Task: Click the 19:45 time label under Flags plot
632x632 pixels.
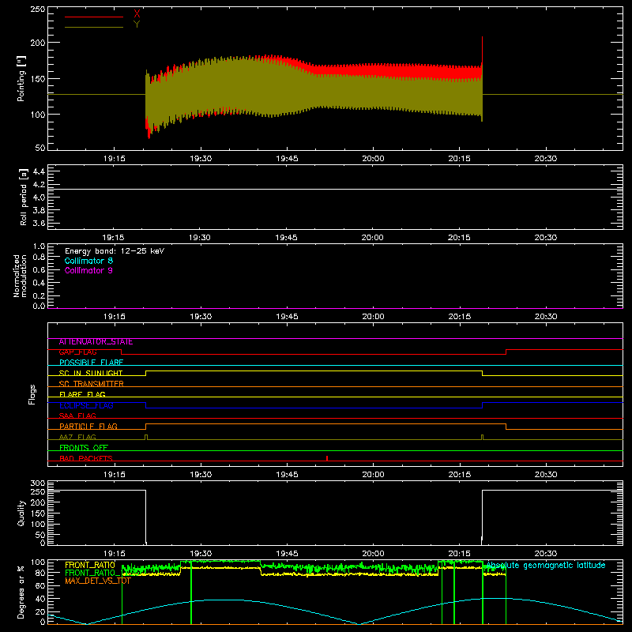Action: 287,475
